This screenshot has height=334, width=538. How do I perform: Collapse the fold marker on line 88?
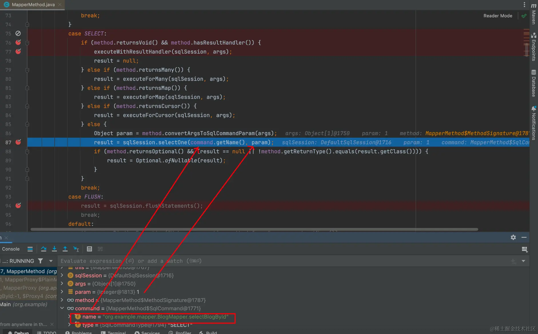[x=27, y=152]
